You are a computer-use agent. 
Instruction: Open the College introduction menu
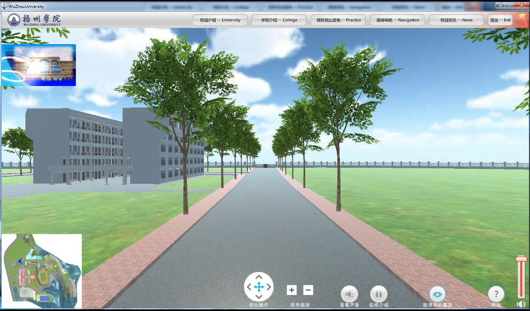[x=279, y=20]
